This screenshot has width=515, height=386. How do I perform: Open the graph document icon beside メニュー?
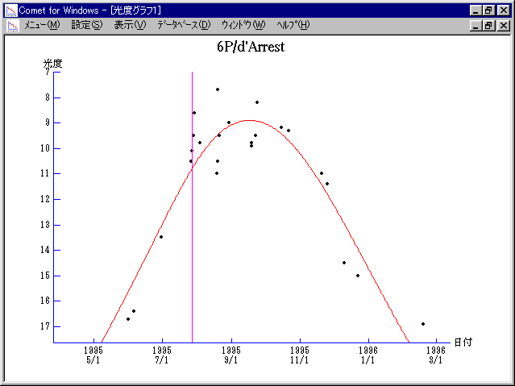point(11,25)
